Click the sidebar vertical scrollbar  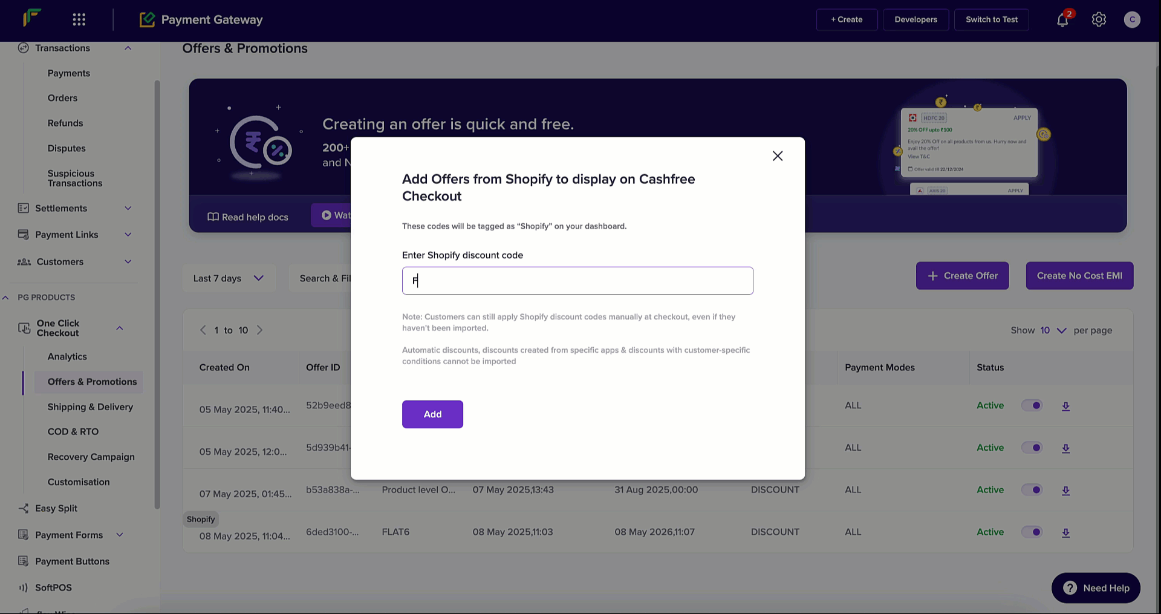(x=157, y=295)
